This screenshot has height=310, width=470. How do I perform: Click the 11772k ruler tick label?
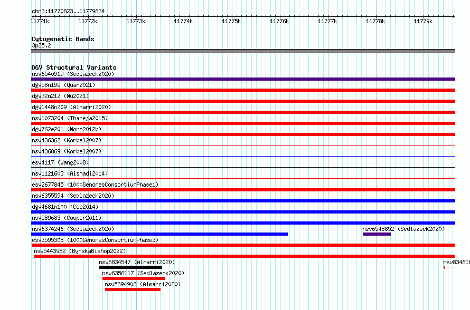click(88, 21)
